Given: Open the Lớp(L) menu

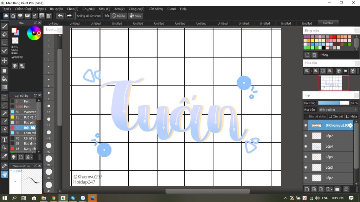Looking at the screenshot, I should pyautogui.click(x=41, y=9).
